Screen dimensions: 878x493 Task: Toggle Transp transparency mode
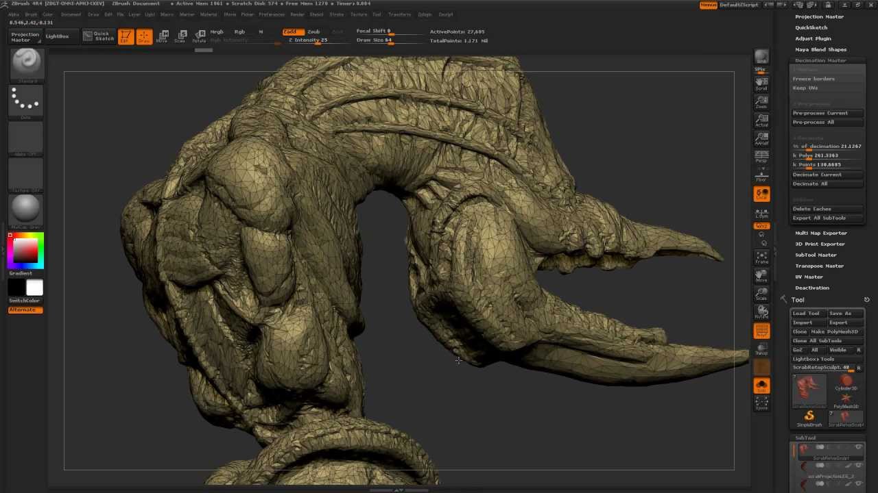(761, 349)
